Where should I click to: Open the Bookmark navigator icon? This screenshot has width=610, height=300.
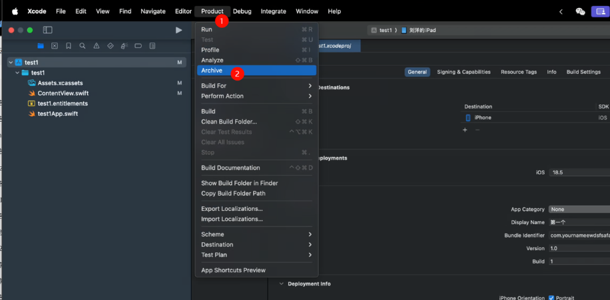coord(69,46)
